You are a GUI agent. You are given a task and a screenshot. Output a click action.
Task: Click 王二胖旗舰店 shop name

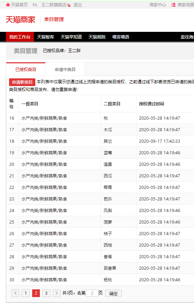tap(54, 5)
